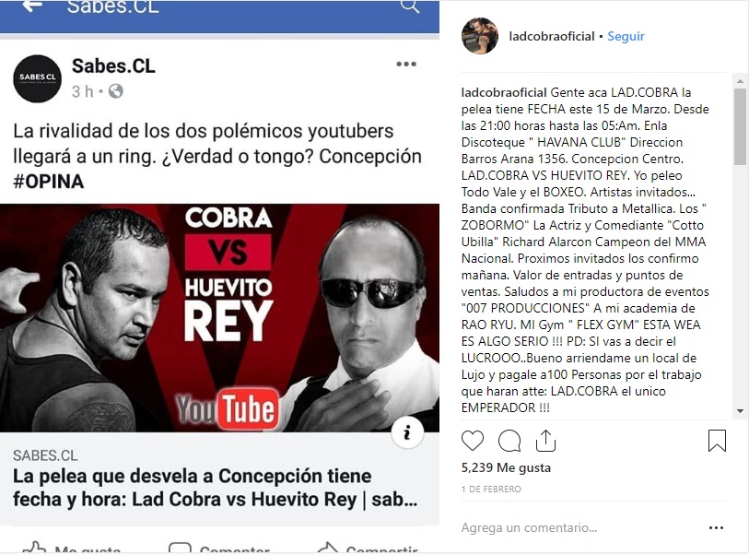
Task: Click the info icon on the article image
Action: coord(407,433)
